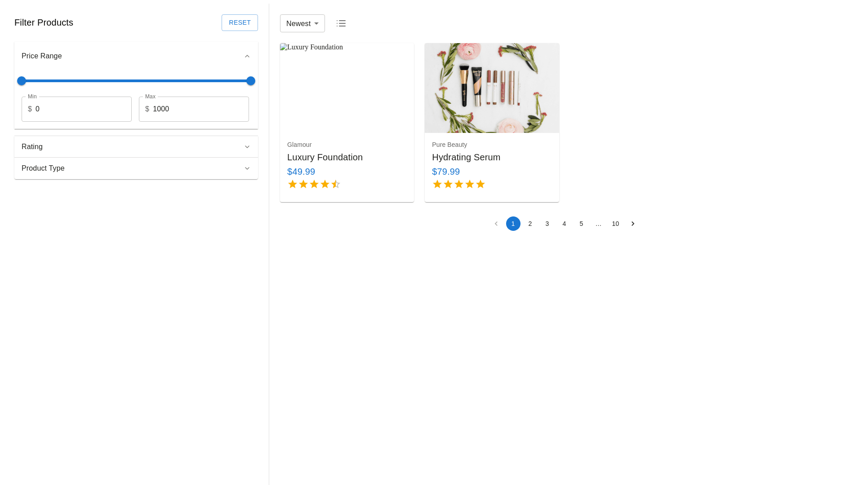Expand the Product Type filter

[x=136, y=168]
